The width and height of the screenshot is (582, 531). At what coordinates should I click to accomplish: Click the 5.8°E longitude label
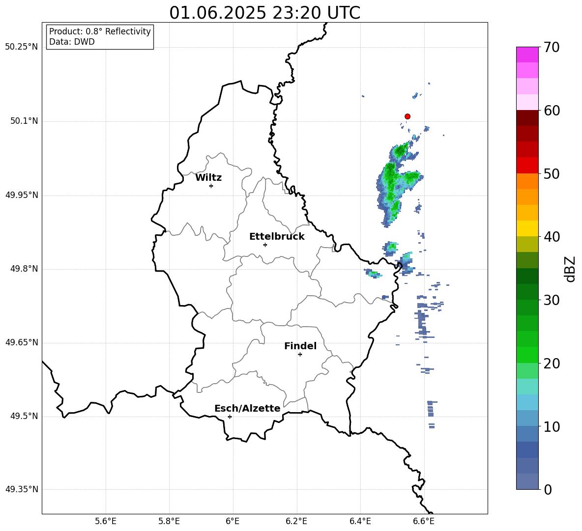169,521
